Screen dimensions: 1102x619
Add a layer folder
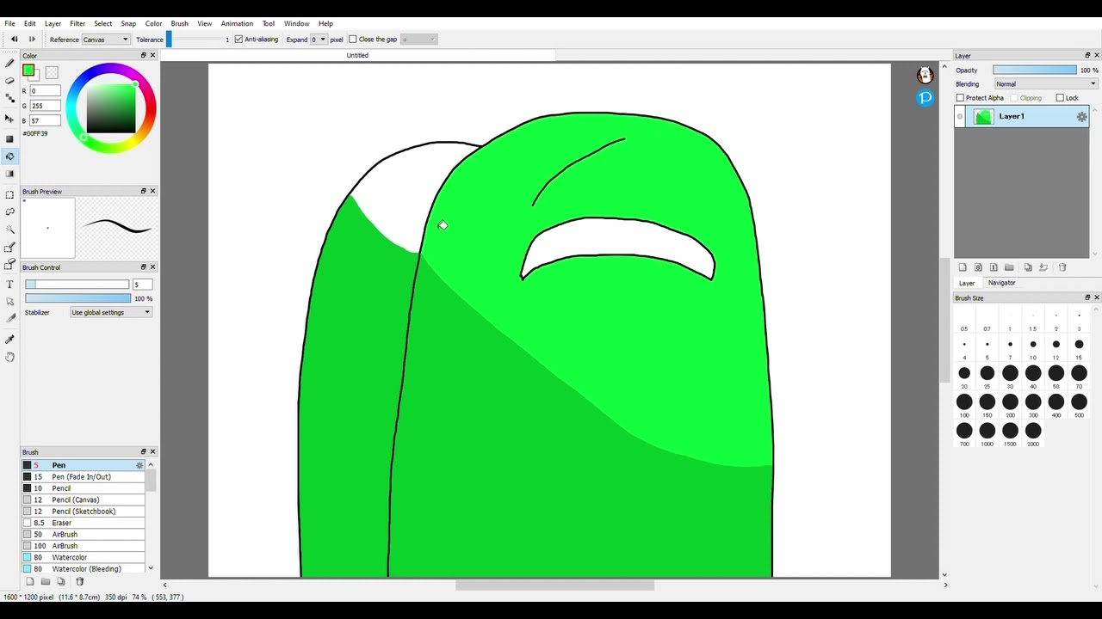[1009, 267]
